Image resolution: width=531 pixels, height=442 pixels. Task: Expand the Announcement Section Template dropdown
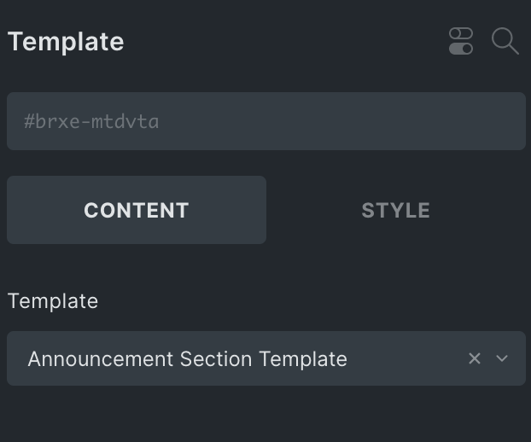(x=266, y=358)
